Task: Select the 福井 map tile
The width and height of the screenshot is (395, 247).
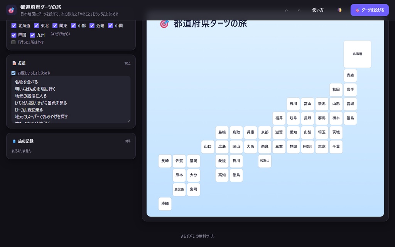Action: pos(279,118)
